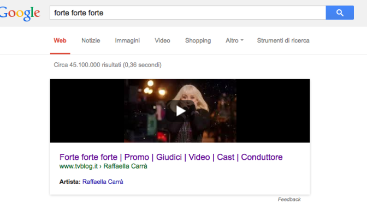The height and width of the screenshot is (203, 367).
Task: Open the blue Raffaella Carrà artist link
Action: pyautogui.click(x=103, y=182)
